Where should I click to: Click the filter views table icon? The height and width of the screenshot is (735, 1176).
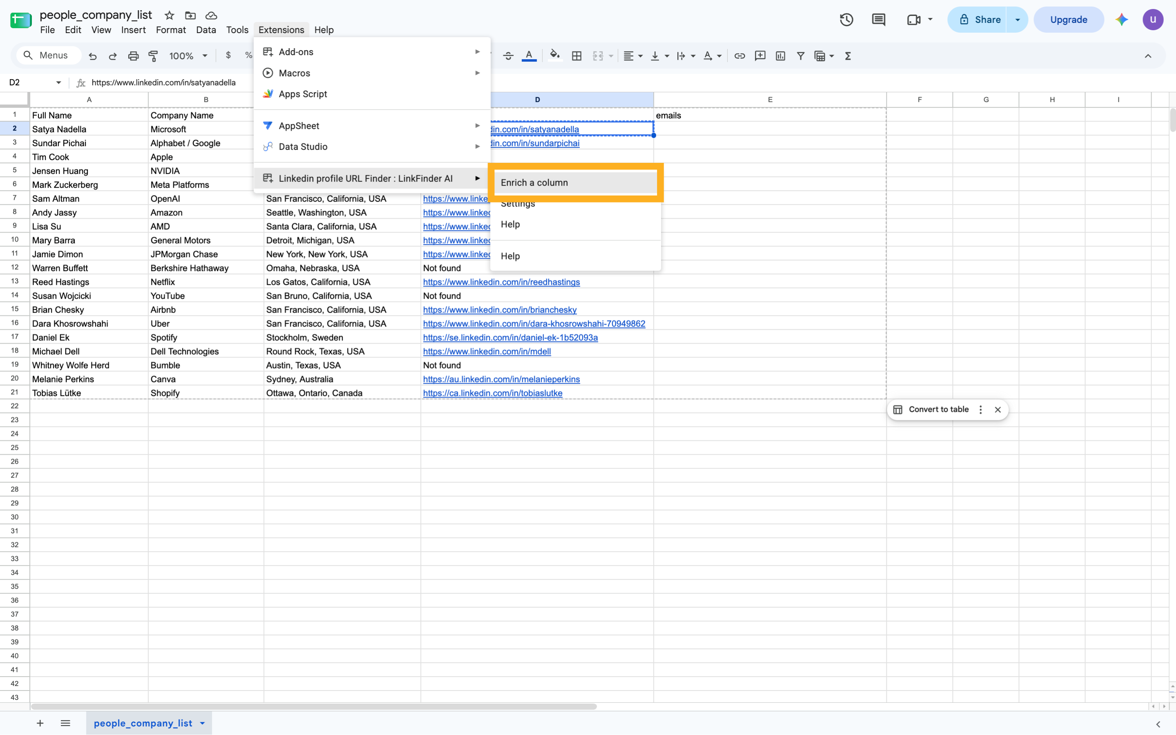point(820,56)
